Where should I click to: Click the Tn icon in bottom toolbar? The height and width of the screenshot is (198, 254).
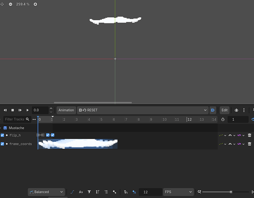pyautogui.click(x=126, y=192)
